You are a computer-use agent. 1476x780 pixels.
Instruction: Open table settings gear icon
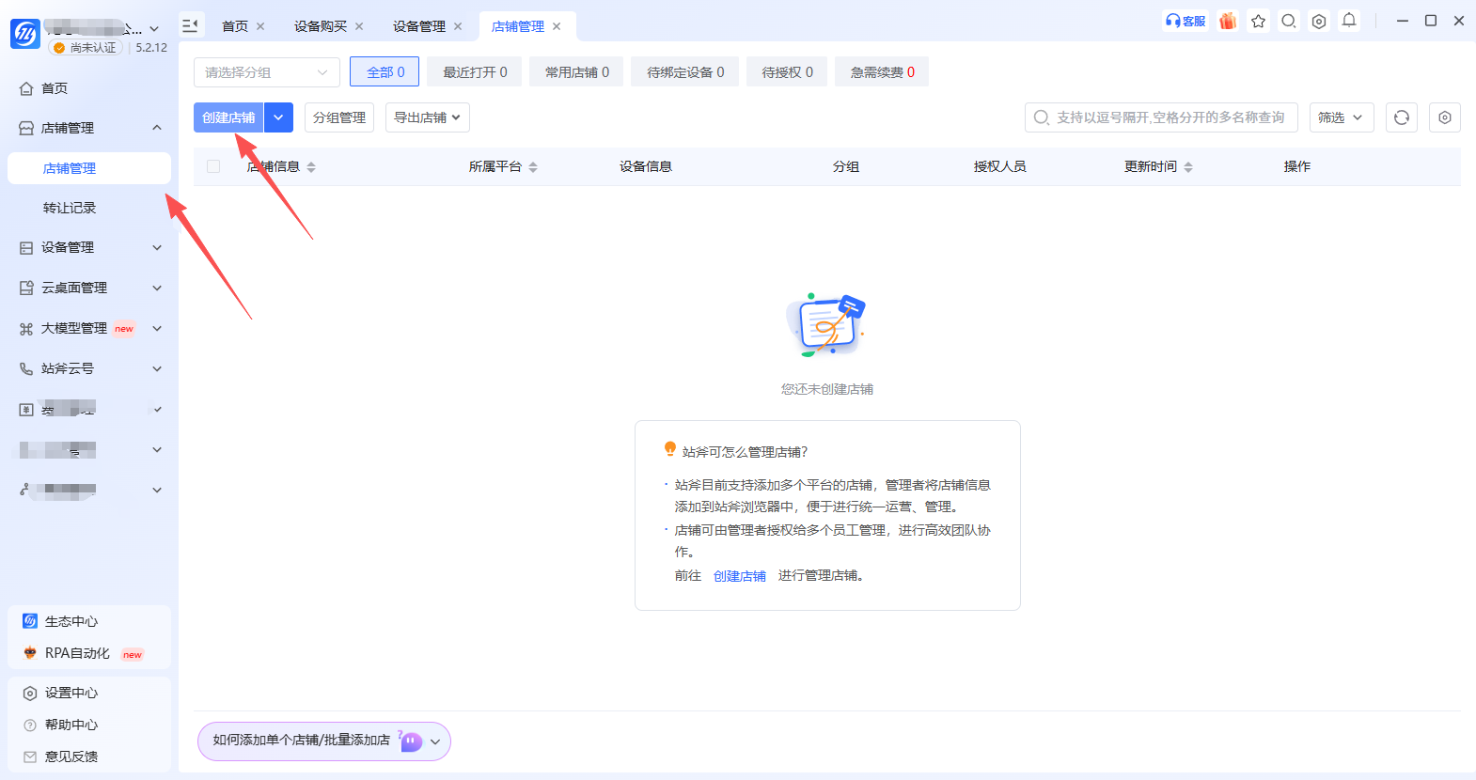[1445, 117]
